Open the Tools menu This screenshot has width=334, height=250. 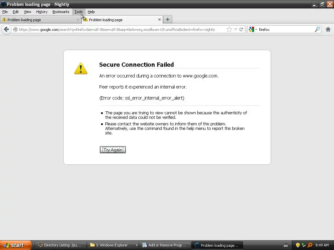click(x=78, y=12)
